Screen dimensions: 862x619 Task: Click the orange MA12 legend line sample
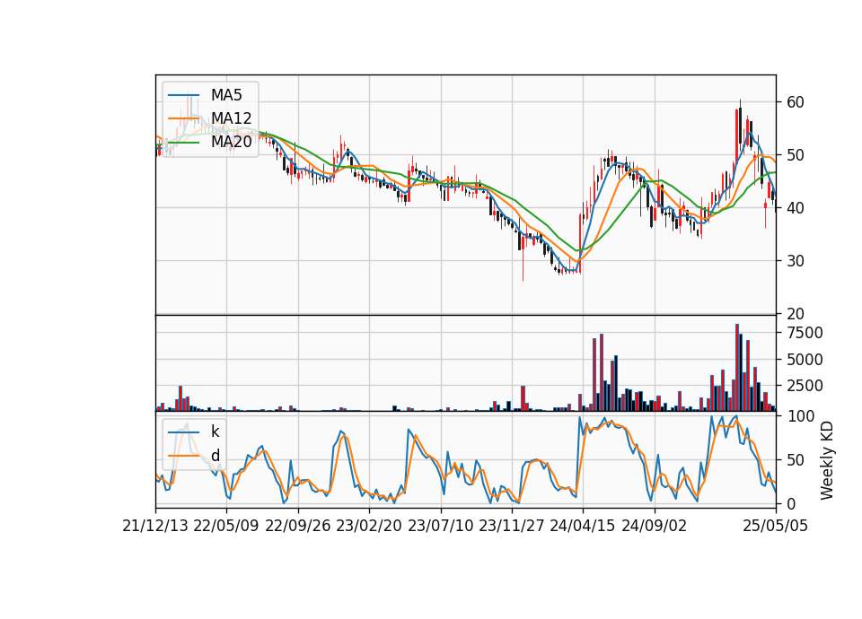pyautogui.click(x=183, y=118)
